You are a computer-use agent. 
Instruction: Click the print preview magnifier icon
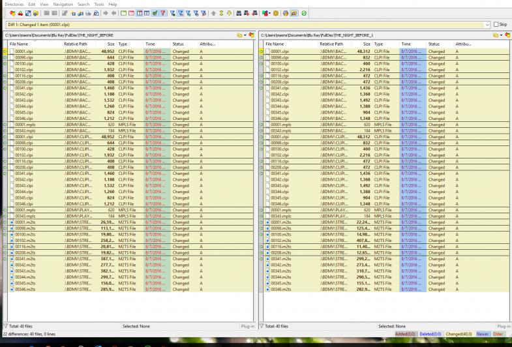pyautogui.click(x=97, y=14)
